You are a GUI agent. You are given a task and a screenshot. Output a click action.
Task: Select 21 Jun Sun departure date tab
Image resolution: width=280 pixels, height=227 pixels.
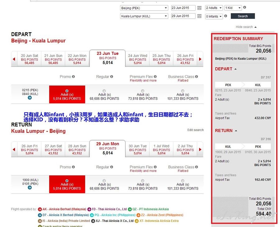(x=53, y=59)
